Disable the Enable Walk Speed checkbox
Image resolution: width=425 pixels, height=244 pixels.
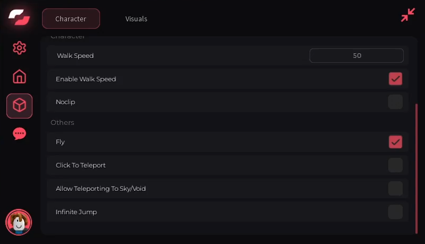click(395, 79)
